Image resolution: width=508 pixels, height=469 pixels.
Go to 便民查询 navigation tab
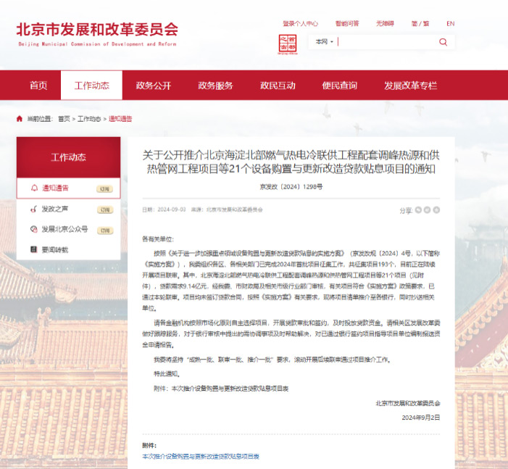(x=339, y=86)
